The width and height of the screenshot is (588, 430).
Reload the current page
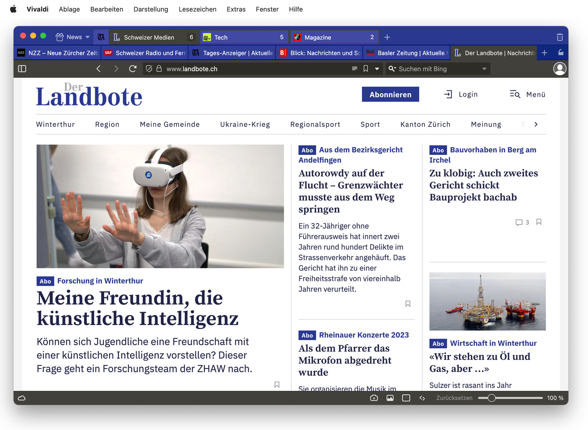tap(133, 69)
